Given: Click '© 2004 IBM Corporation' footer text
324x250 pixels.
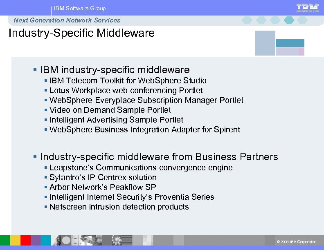Looking at the screenshot, I should point(297,242).
